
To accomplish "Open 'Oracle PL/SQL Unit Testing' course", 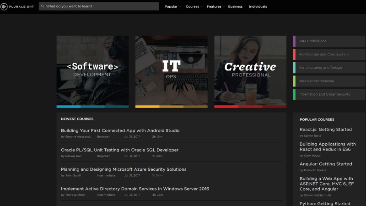I will (x=119, y=150).
